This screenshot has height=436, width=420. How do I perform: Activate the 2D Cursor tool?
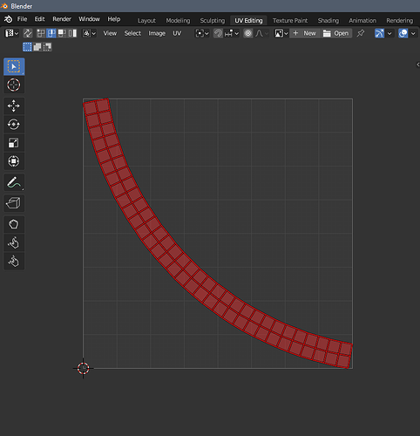point(14,85)
